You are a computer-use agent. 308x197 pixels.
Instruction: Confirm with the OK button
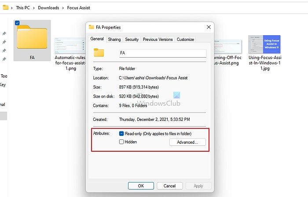click(141, 186)
